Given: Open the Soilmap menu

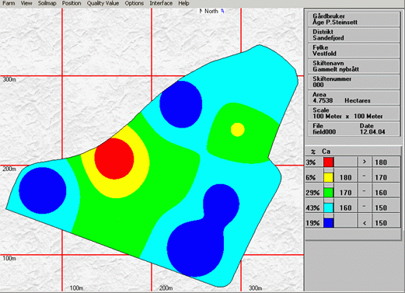Looking at the screenshot, I should click(x=47, y=3).
